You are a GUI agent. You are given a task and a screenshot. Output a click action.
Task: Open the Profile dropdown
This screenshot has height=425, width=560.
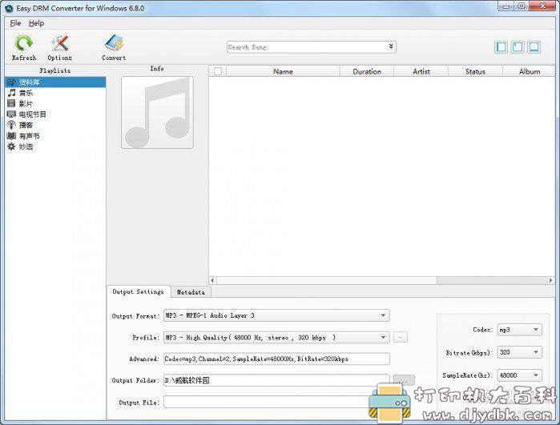pos(276,337)
